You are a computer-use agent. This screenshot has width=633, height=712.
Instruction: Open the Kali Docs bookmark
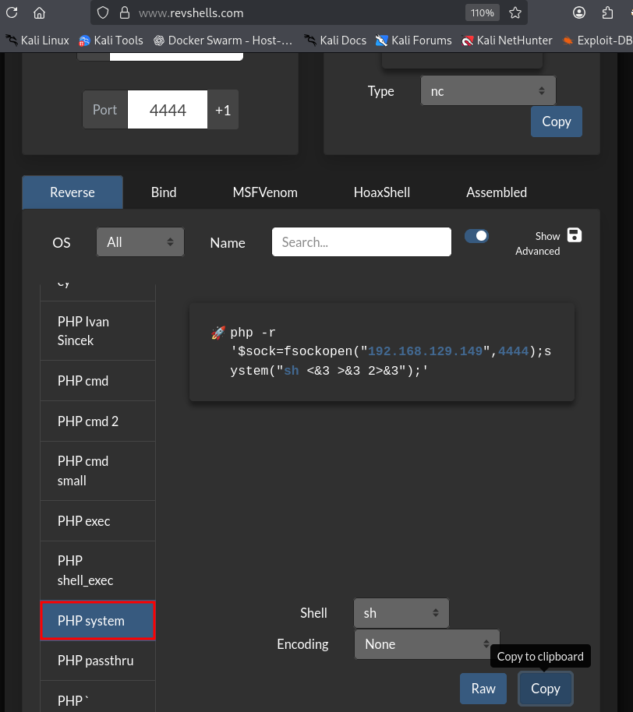(335, 41)
